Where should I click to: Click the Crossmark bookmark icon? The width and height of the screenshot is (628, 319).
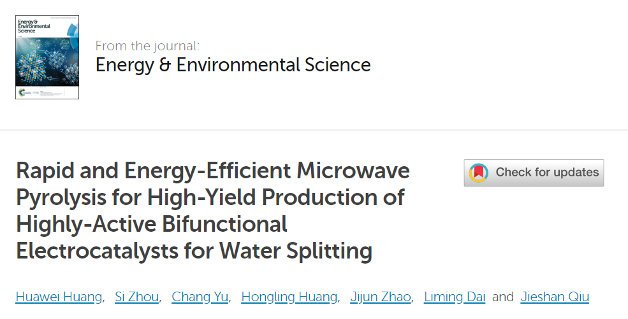(479, 173)
